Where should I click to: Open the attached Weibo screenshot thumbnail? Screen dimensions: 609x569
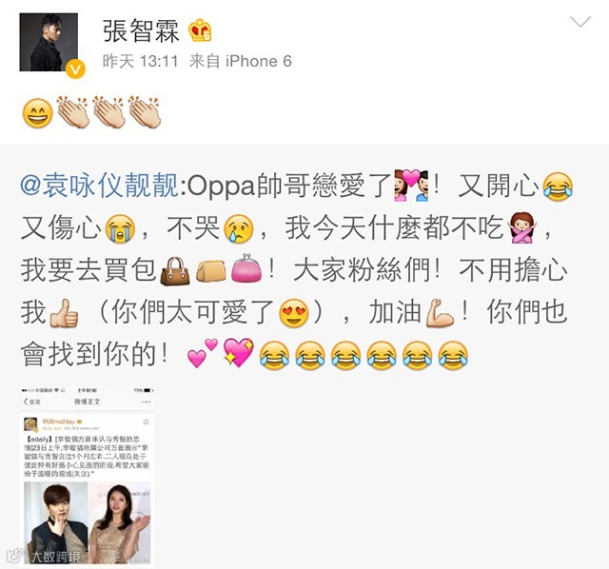[x=87, y=476]
